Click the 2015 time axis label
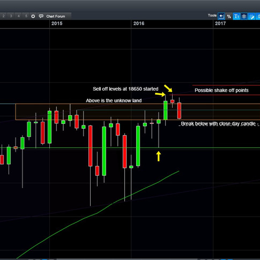The height and width of the screenshot is (260, 260). coord(57,24)
